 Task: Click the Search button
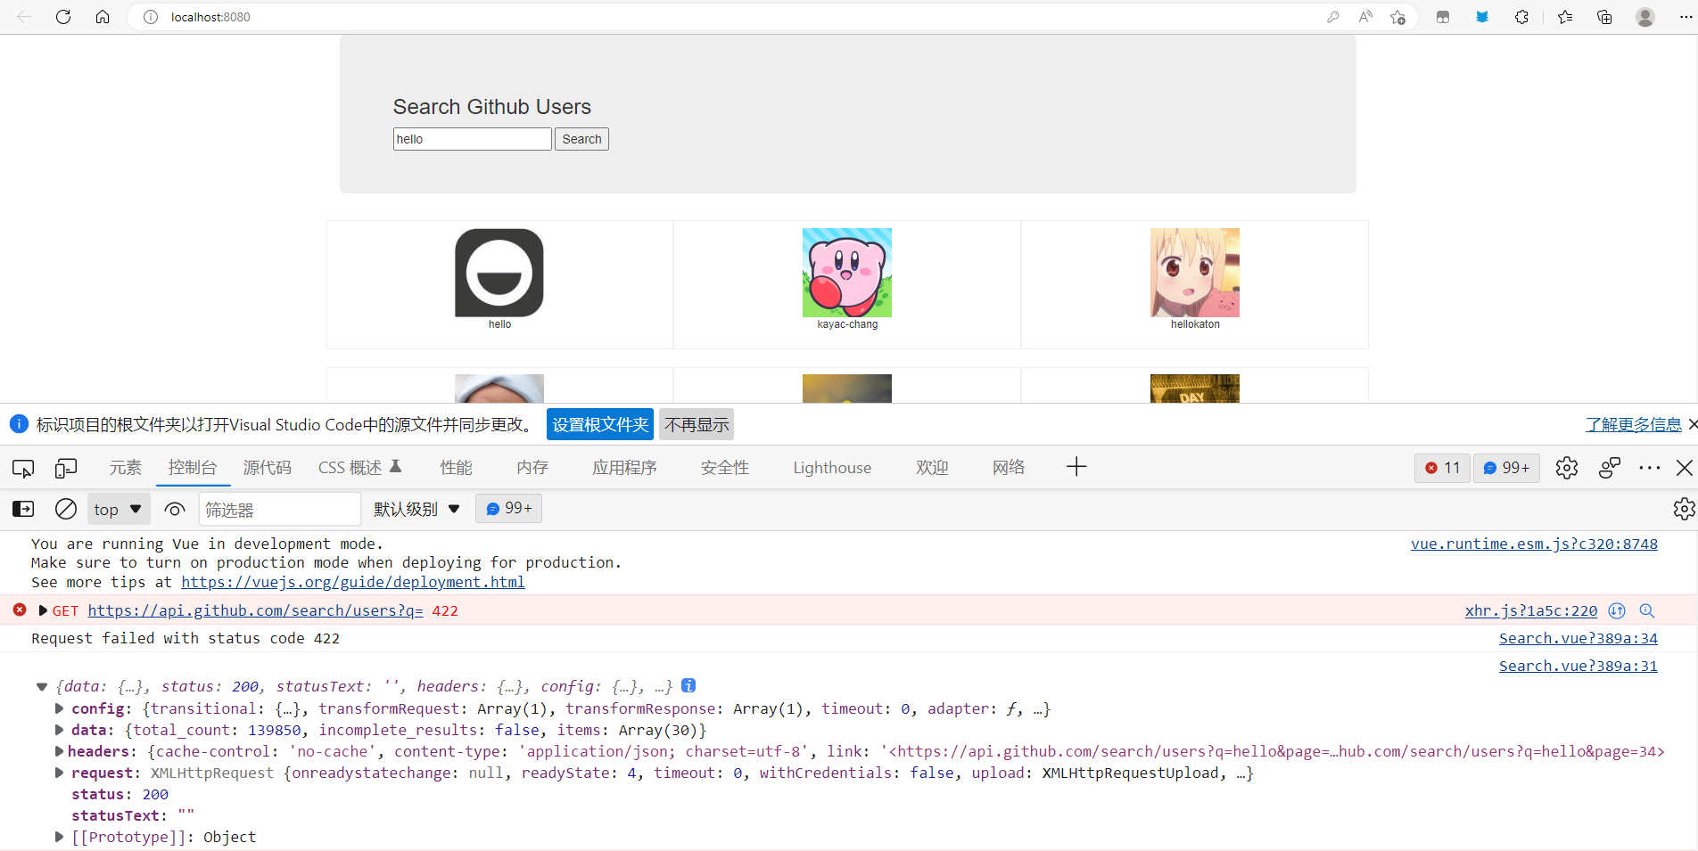581,139
